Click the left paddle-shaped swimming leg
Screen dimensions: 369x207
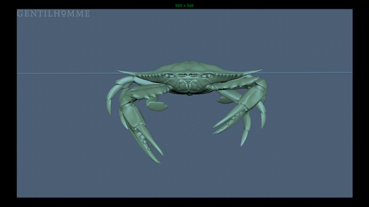click(156, 105)
